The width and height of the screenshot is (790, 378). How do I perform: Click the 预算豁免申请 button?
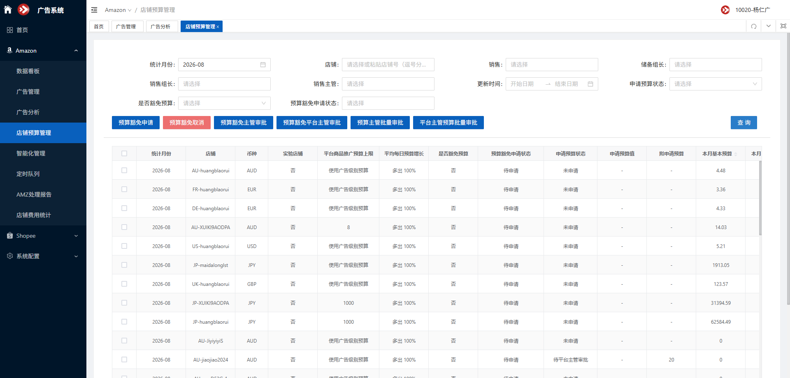[136, 123]
